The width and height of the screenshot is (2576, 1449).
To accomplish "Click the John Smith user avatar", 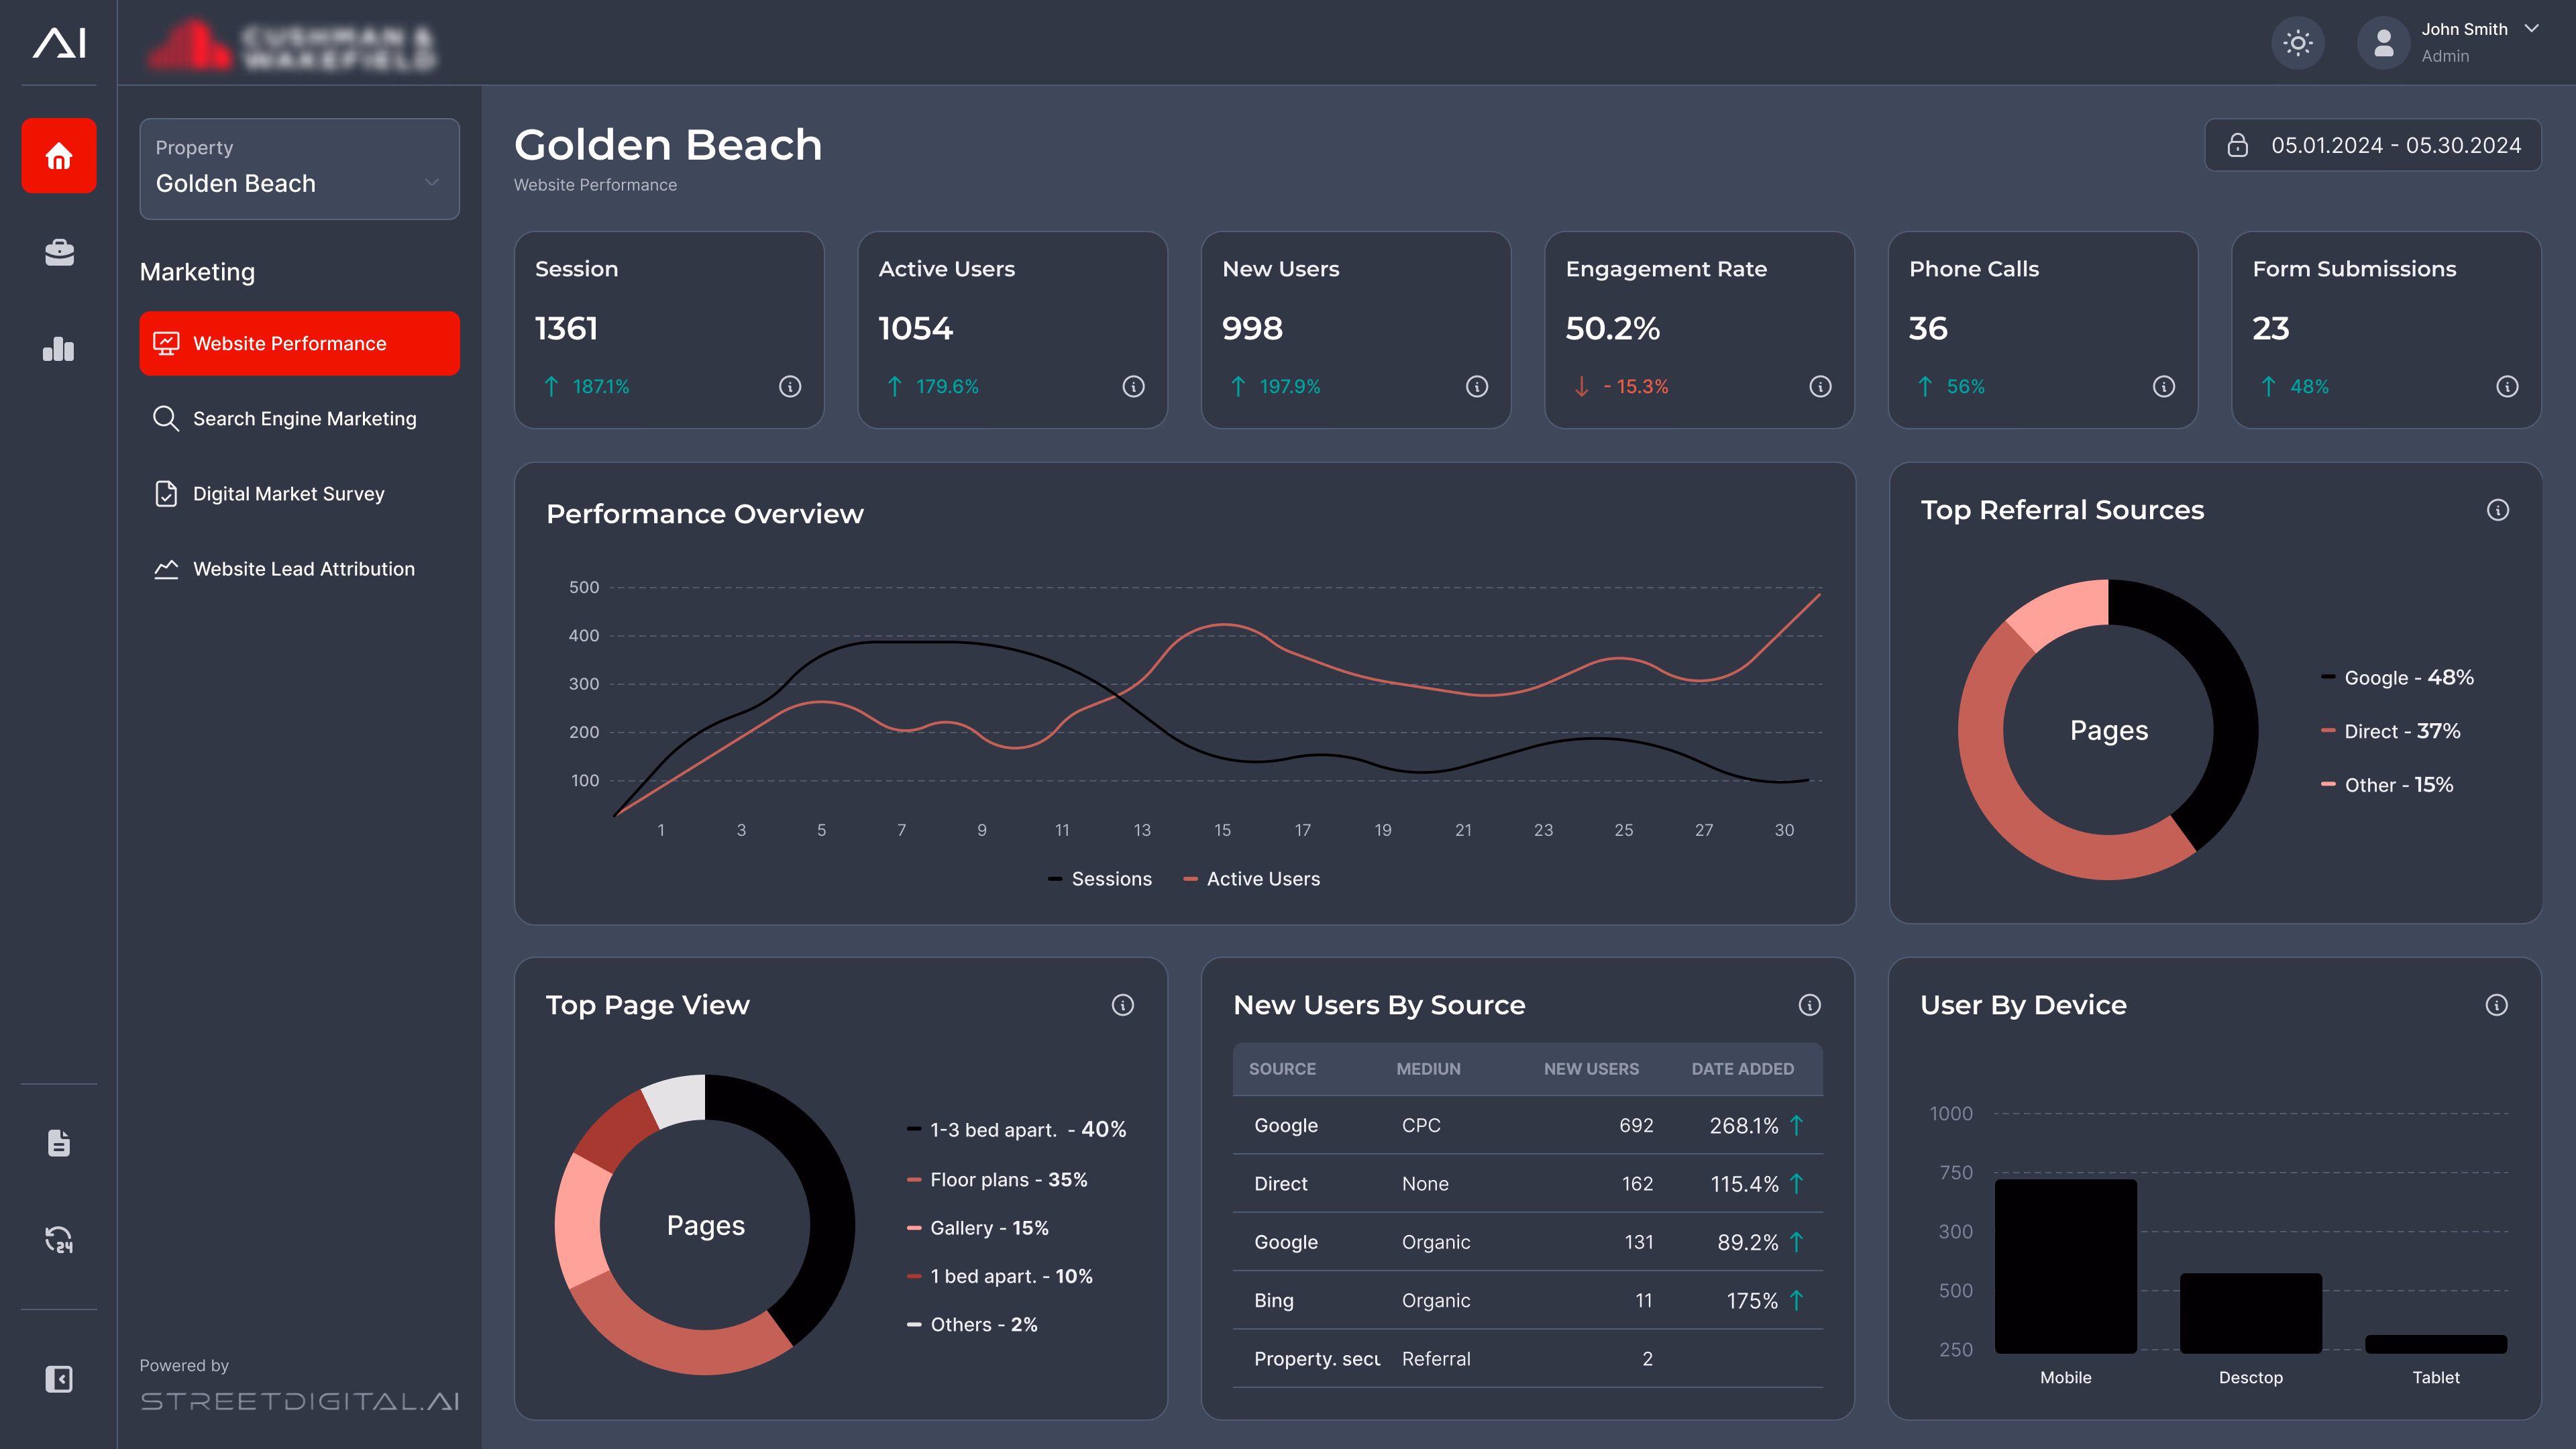I will coord(2384,43).
